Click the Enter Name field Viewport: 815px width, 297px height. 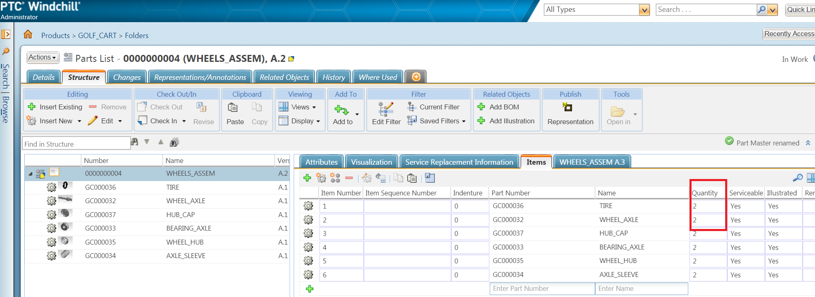641,288
